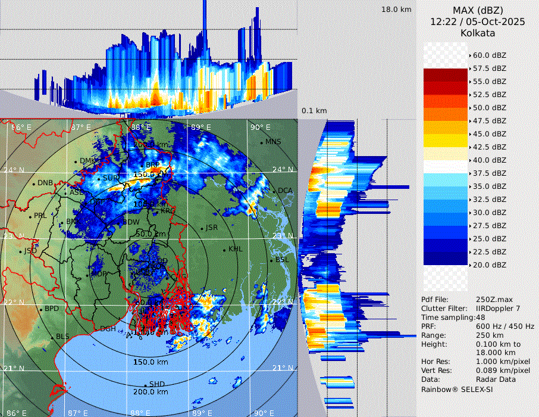
Task: Click the 12:22 / 05-Oct-2025 timestamp
Action: [478, 21]
